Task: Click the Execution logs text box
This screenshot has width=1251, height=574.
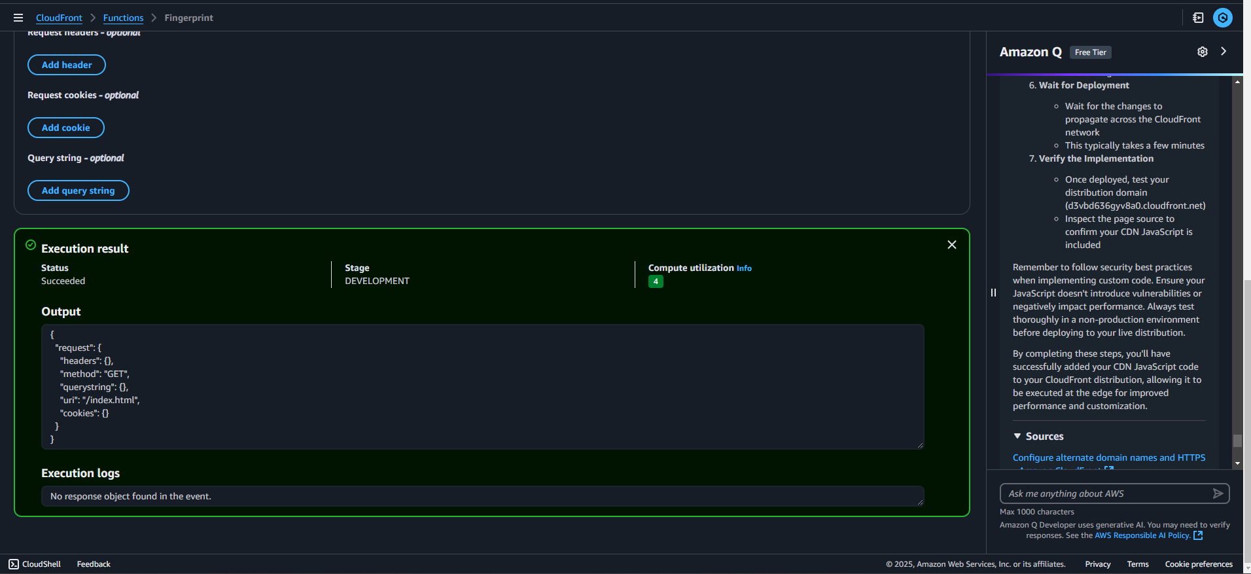Action: pyautogui.click(x=483, y=496)
